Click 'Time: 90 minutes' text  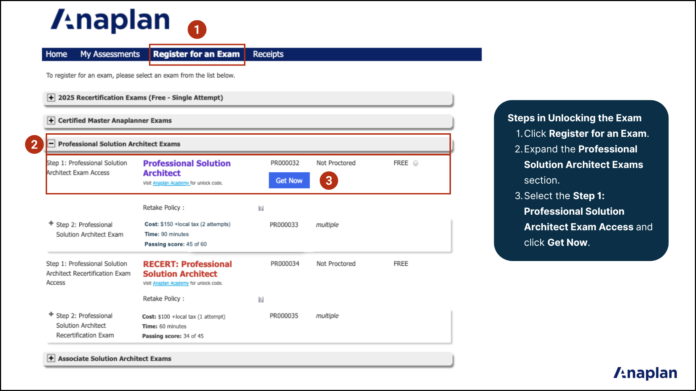pyautogui.click(x=166, y=234)
